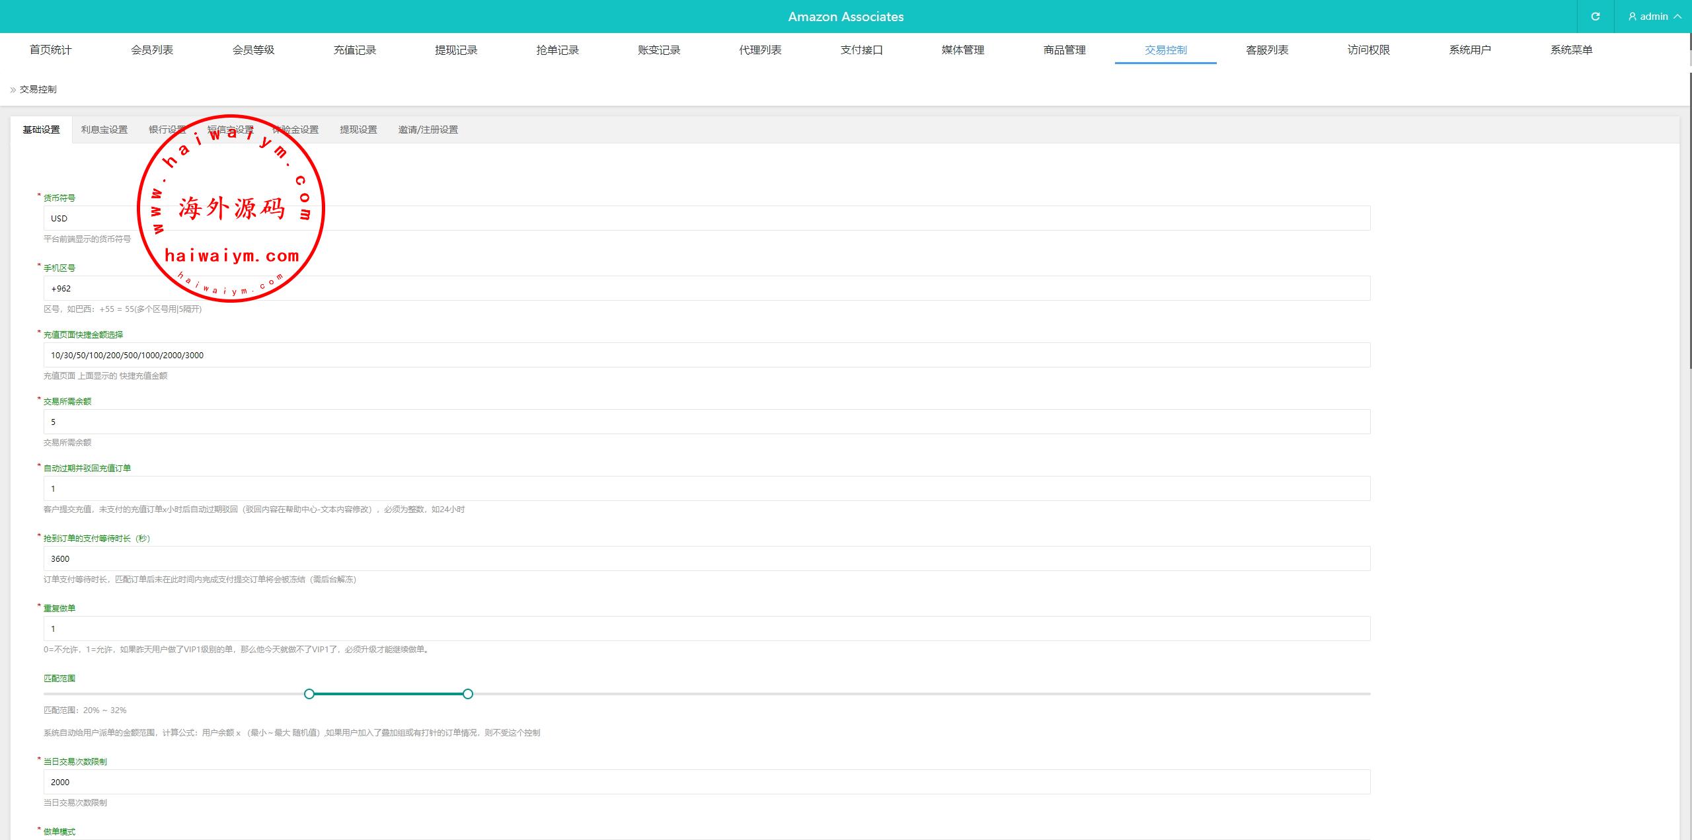Click the admin user avatar icon
This screenshot has width=1692, height=840.
click(x=1633, y=17)
